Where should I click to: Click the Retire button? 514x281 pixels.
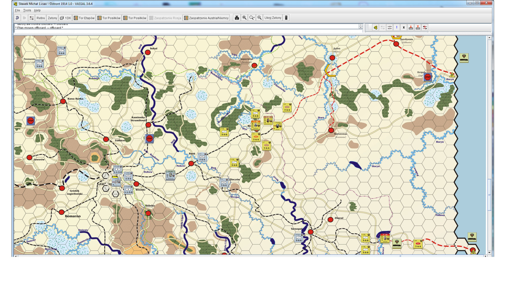(41, 18)
